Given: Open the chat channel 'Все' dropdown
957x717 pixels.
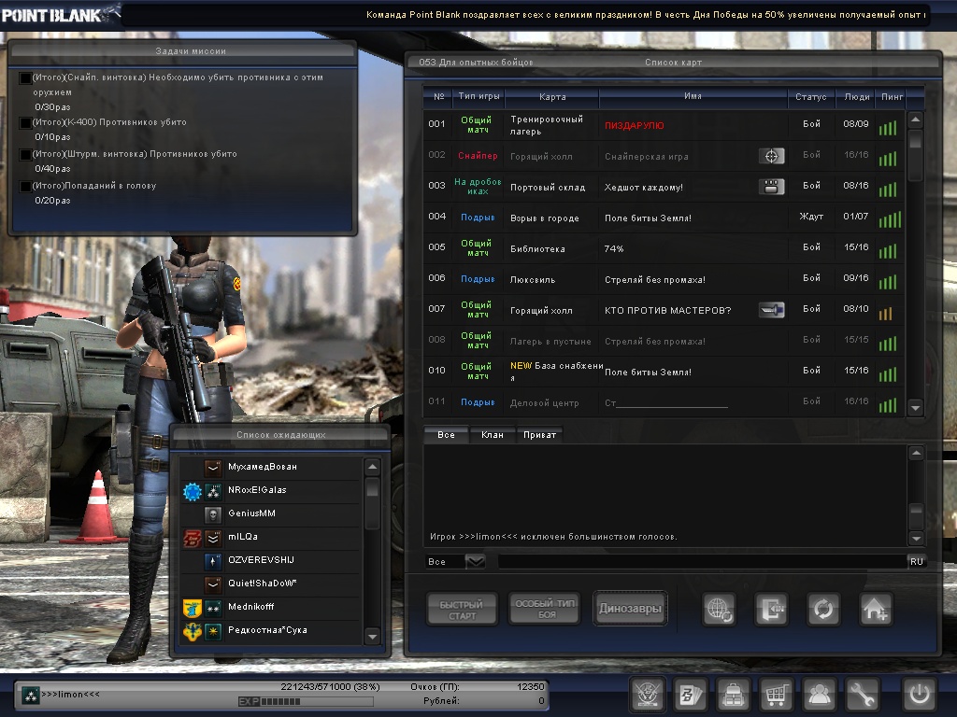Looking at the screenshot, I should [x=475, y=561].
